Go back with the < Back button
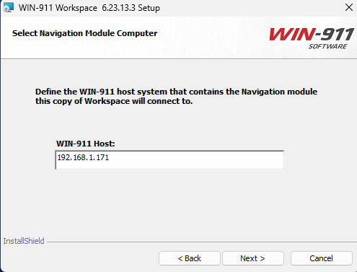 point(190,258)
